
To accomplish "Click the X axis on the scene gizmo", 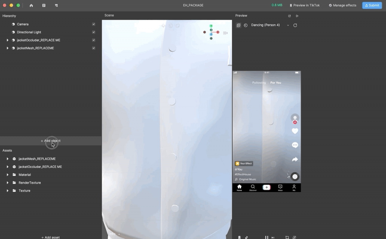I will [218, 32].
